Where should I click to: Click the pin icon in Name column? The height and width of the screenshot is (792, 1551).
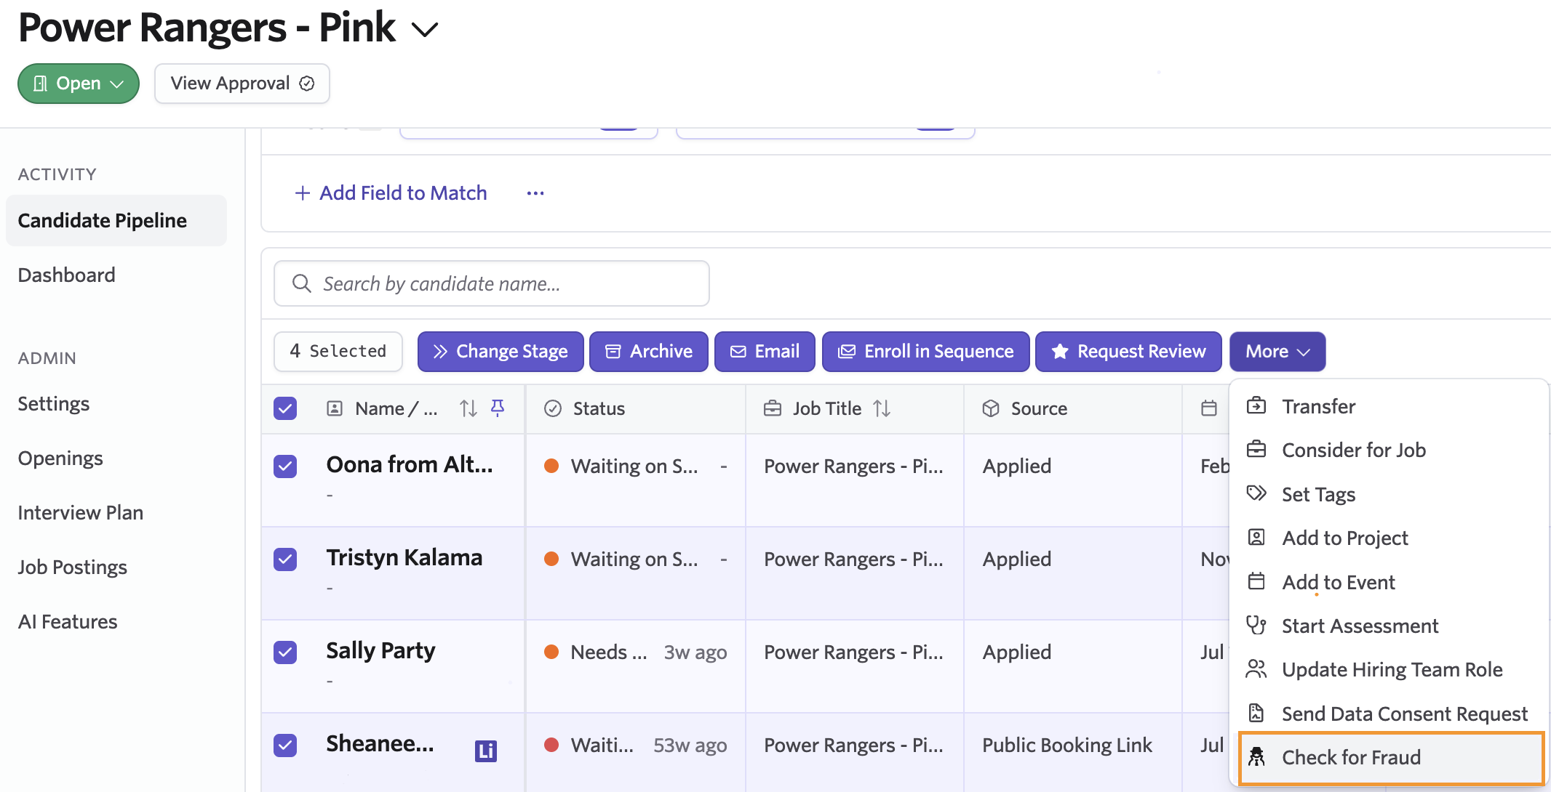click(x=498, y=408)
